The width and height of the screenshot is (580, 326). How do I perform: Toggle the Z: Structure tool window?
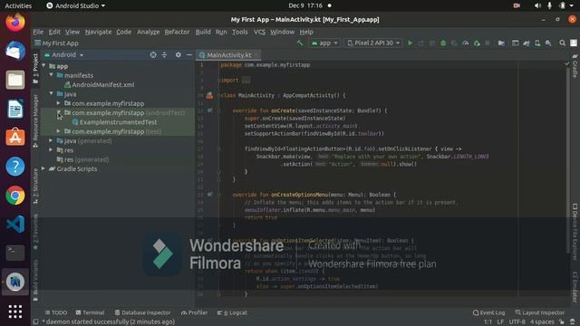coord(35,186)
